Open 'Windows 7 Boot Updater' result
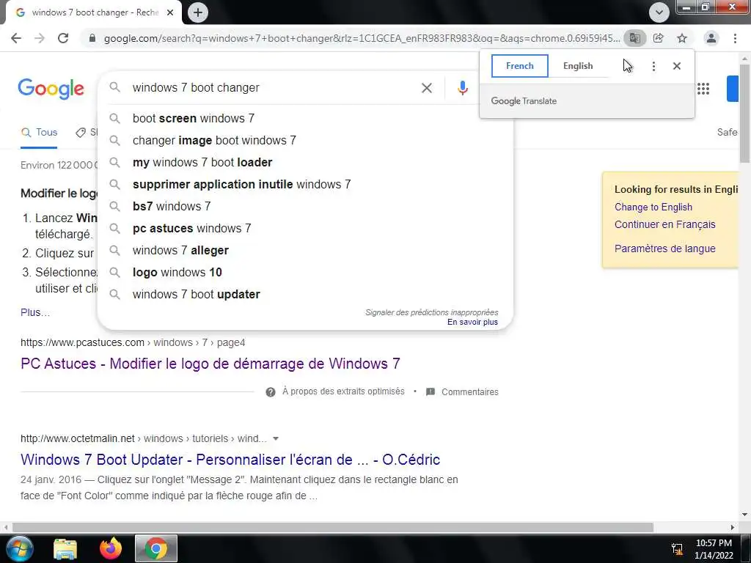751x563 pixels. (230, 460)
